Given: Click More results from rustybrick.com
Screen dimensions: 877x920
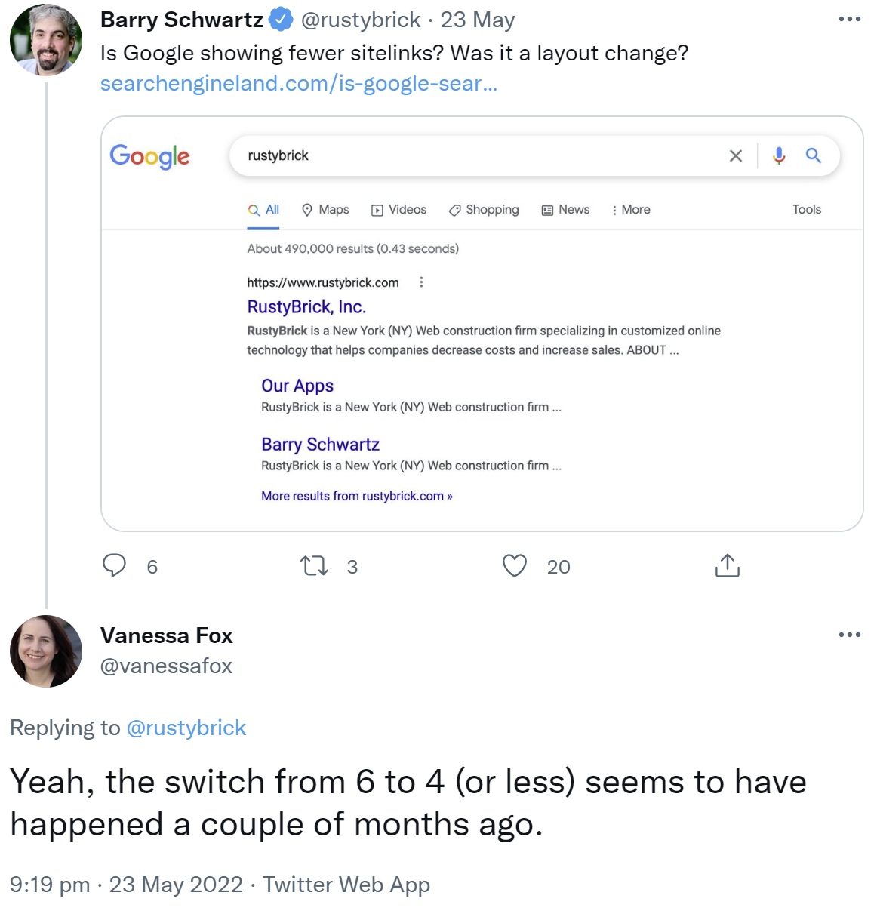Looking at the screenshot, I should click(x=356, y=496).
